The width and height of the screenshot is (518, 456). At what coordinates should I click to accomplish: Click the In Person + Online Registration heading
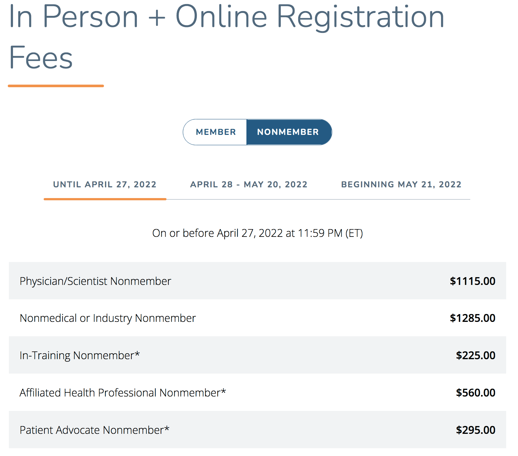[226, 17]
